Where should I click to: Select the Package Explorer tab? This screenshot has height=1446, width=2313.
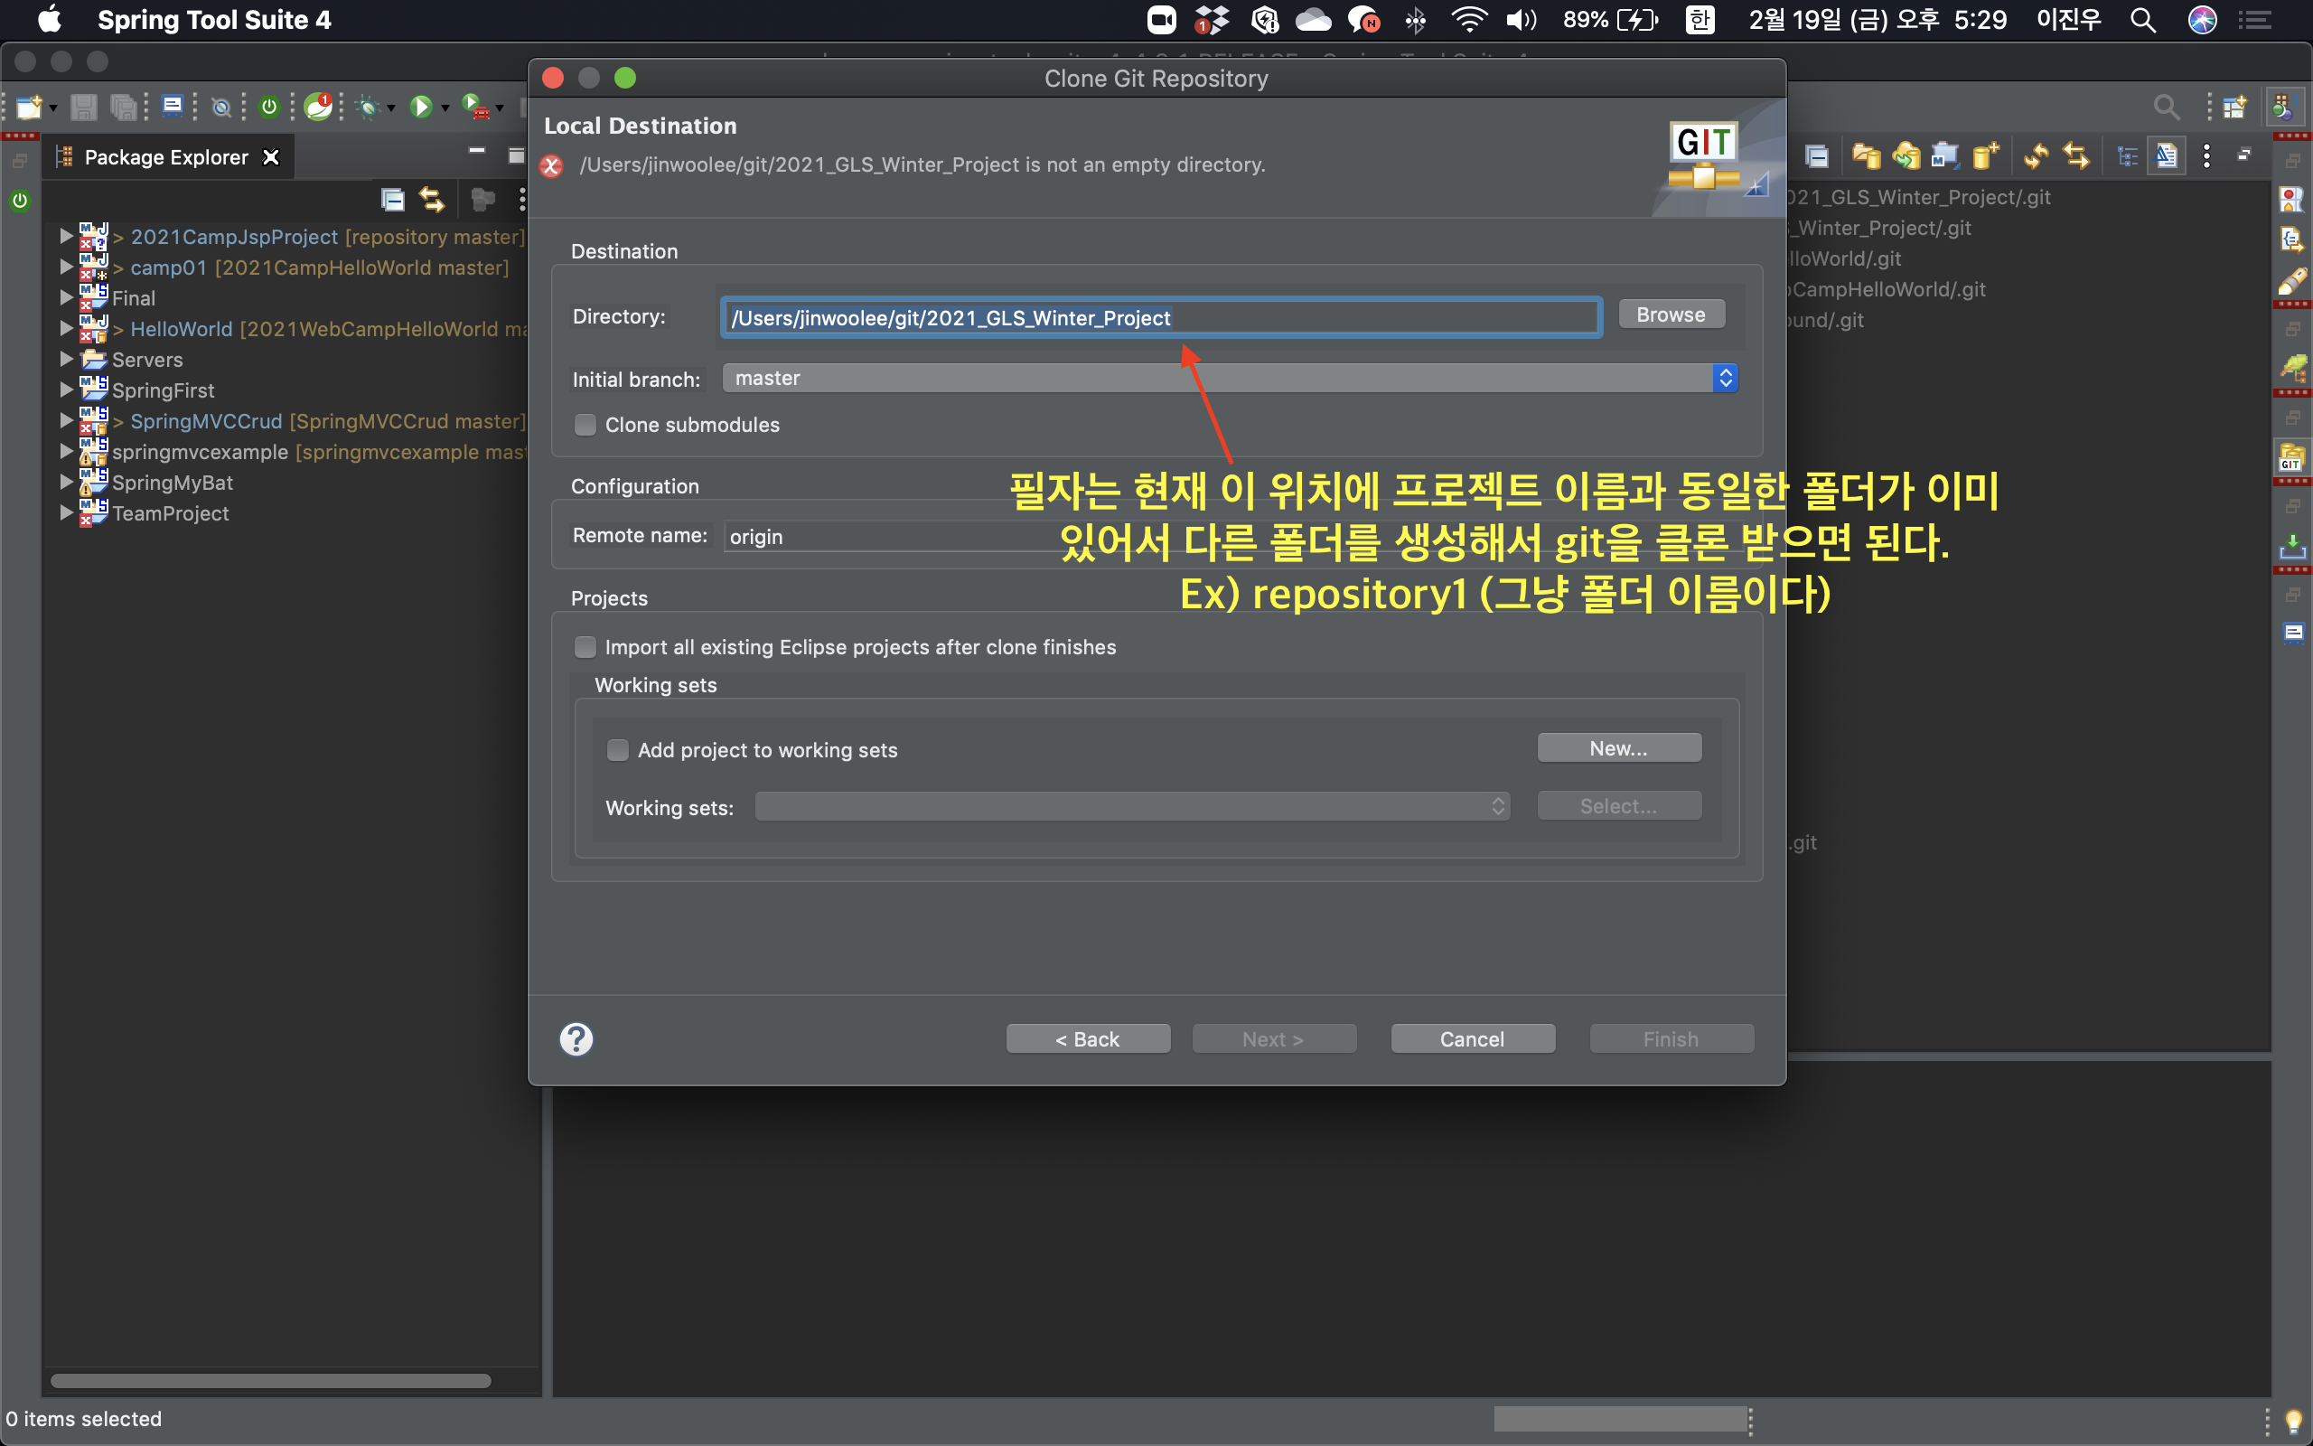coord(165,157)
